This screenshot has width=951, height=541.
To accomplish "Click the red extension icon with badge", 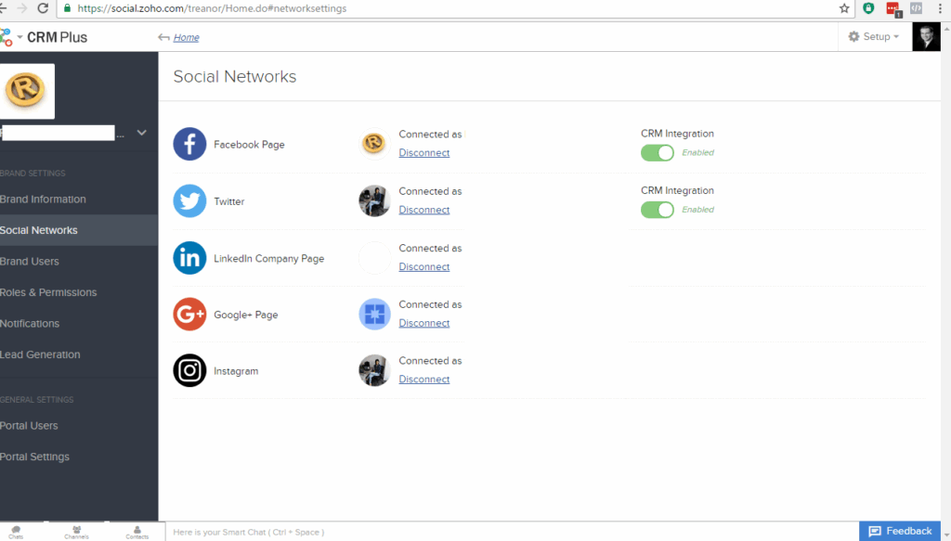I will pyautogui.click(x=892, y=9).
